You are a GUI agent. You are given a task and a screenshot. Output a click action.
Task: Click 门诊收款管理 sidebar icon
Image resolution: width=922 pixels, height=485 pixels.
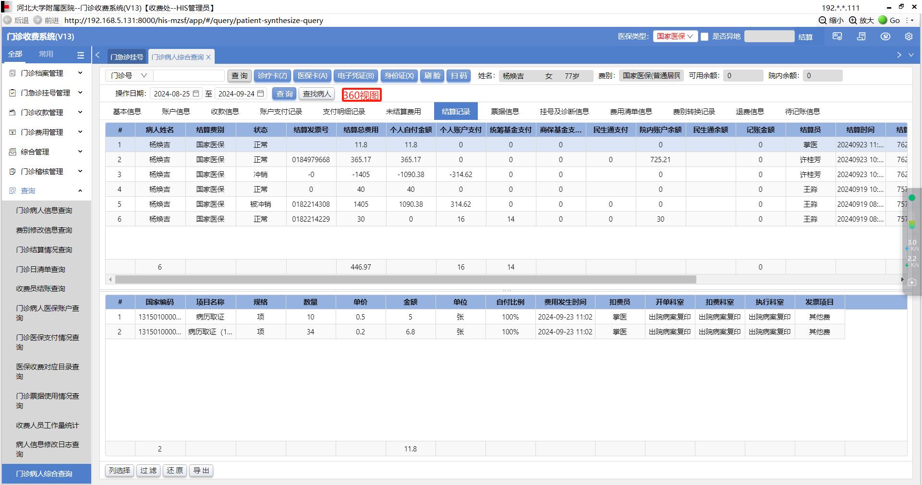pyautogui.click(x=13, y=113)
